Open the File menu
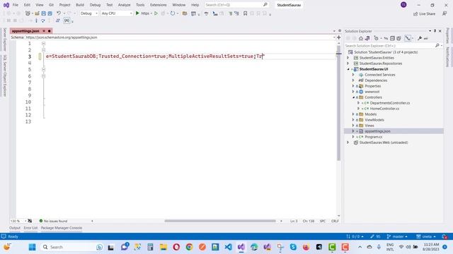The image size is (453, 254). 16,5
